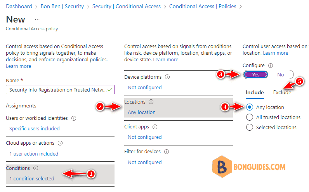
Task: Go to the Dashboard breadcrumb
Action: point(19,6)
